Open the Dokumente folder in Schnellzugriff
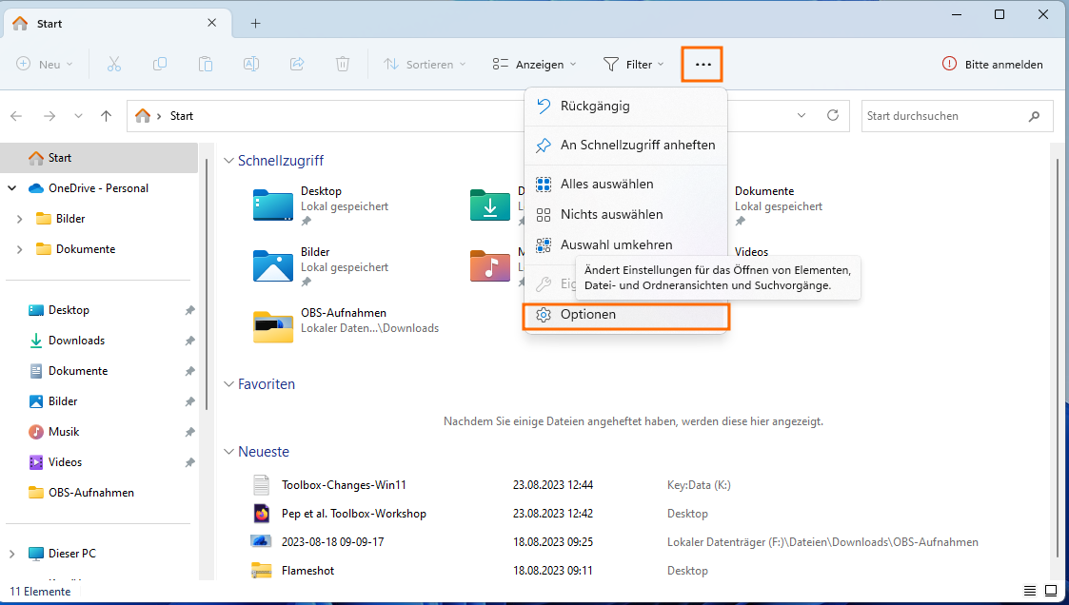 [x=779, y=205]
